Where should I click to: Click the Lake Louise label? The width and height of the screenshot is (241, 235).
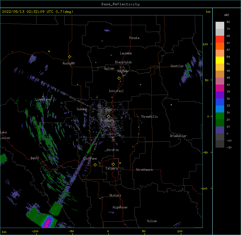[5, 135]
